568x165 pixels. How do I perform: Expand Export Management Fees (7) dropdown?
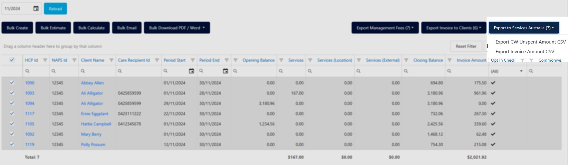pyautogui.click(x=385, y=28)
